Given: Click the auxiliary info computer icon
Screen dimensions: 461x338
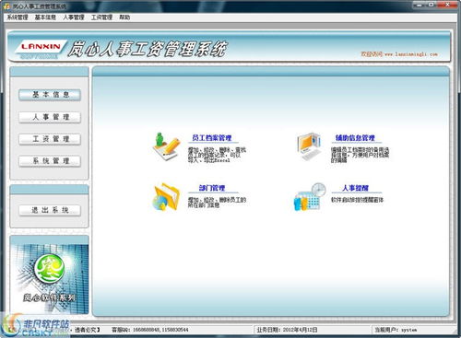Looking at the screenshot, I should pos(309,146).
